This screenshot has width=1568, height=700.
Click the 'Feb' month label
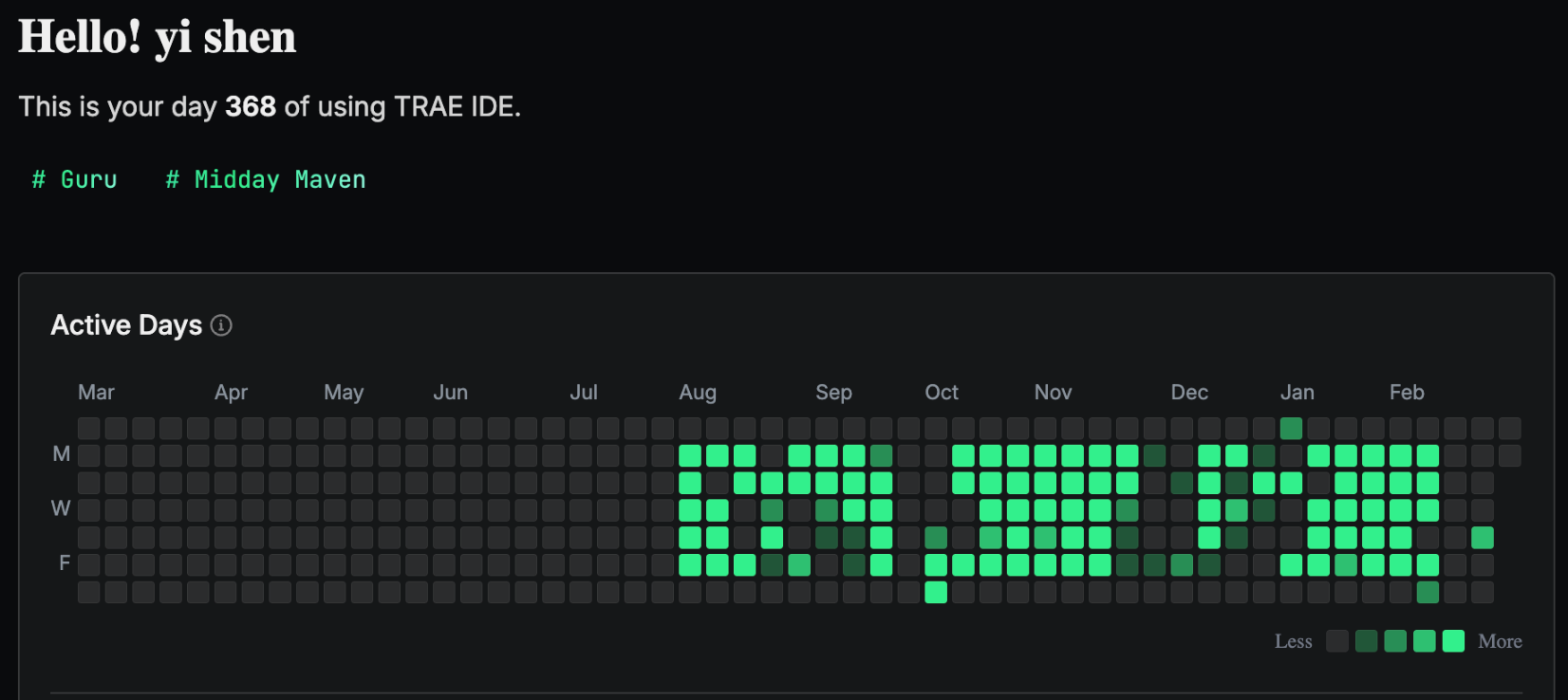pyautogui.click(x=1407, y=393)
